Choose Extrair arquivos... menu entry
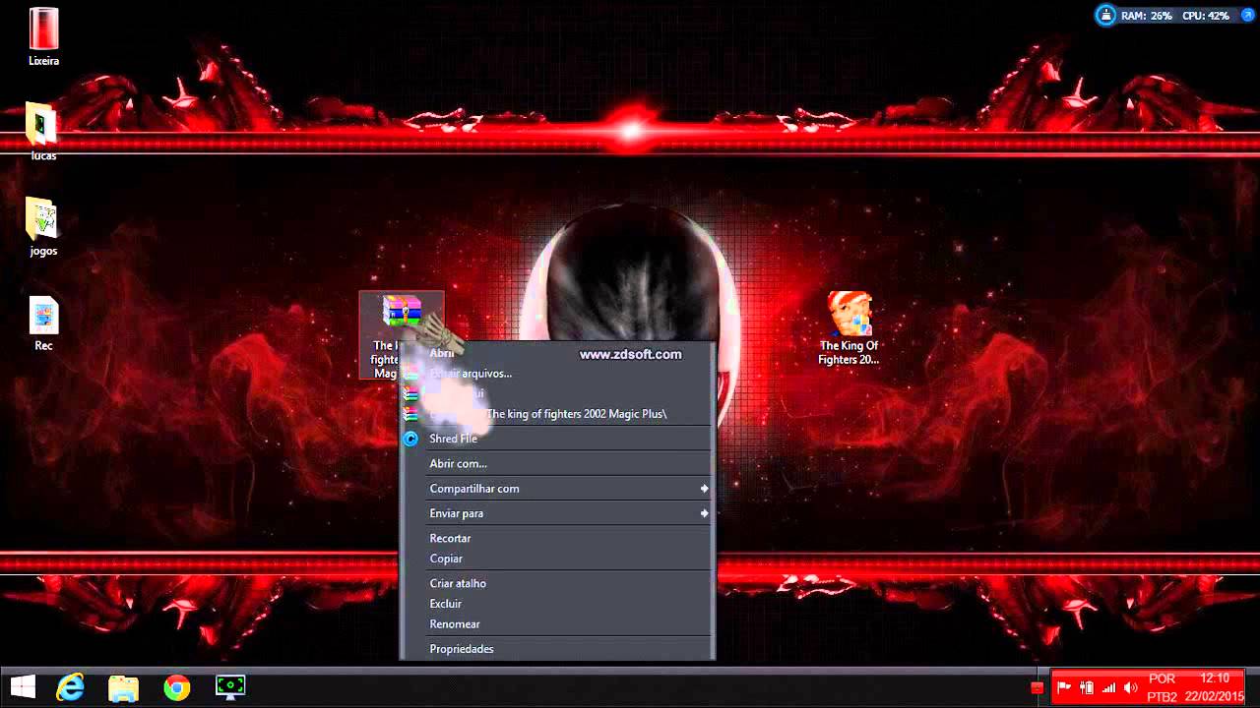1260x708 pixels. 557,373
